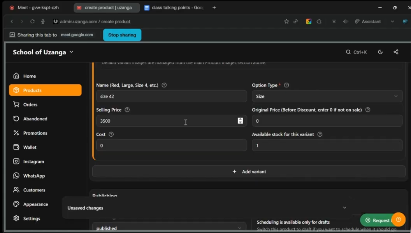Open the published status dropdown
Viewport: 411px width, 233px height.
pyautogui.click(x=169, y=228)
